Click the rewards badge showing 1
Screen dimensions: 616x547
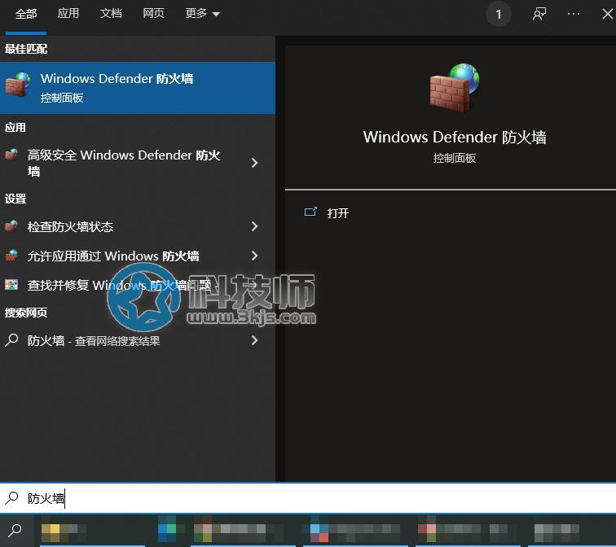point(498,15)
